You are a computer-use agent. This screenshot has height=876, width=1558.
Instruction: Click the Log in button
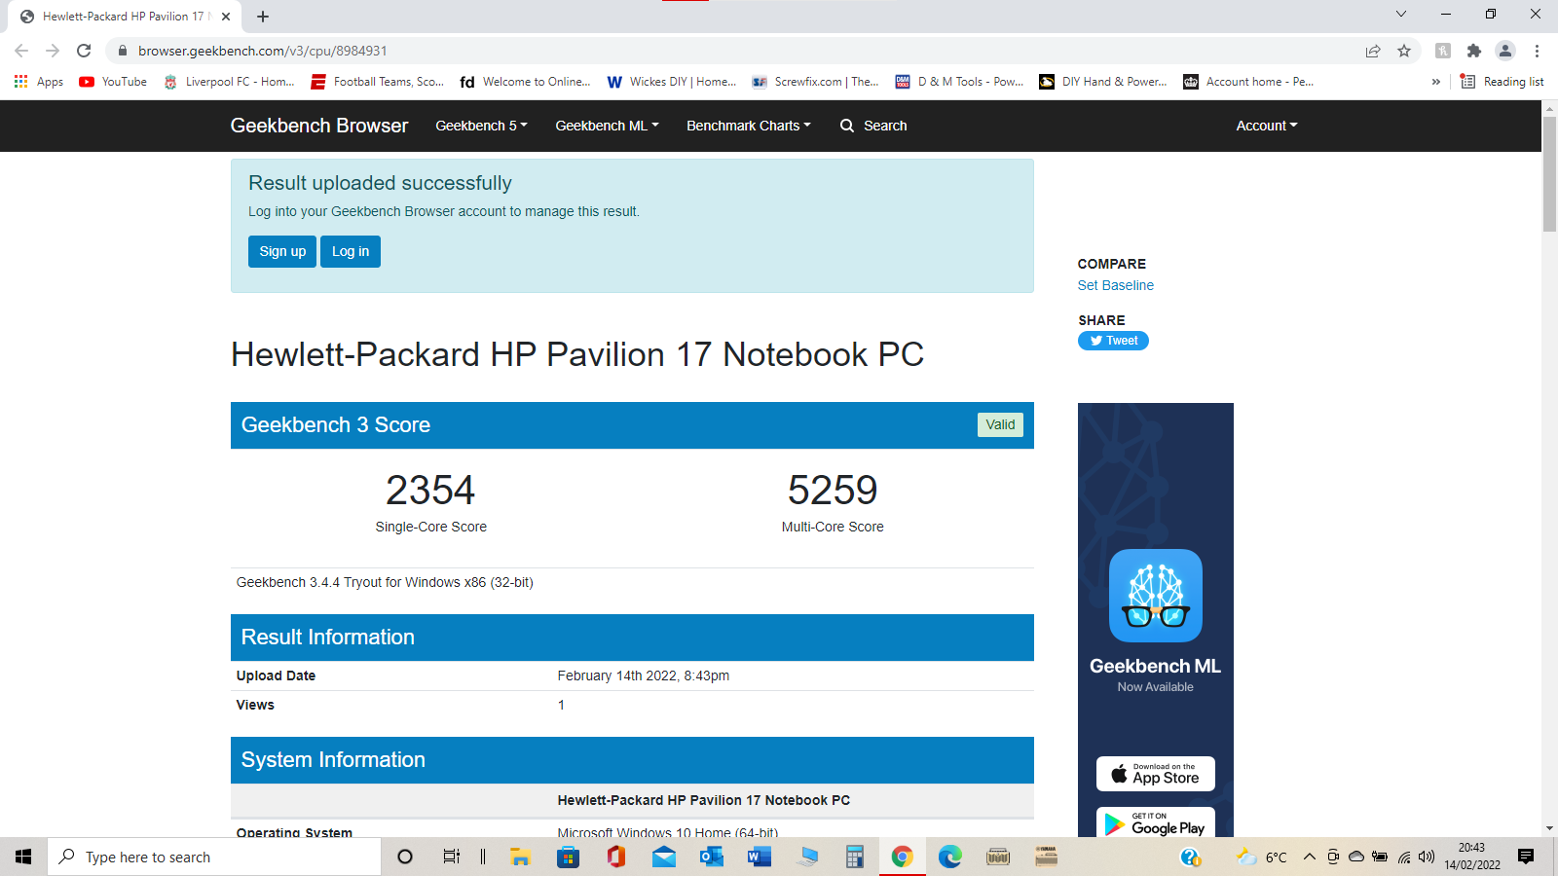pyautogui.click(x=351, y=251)
